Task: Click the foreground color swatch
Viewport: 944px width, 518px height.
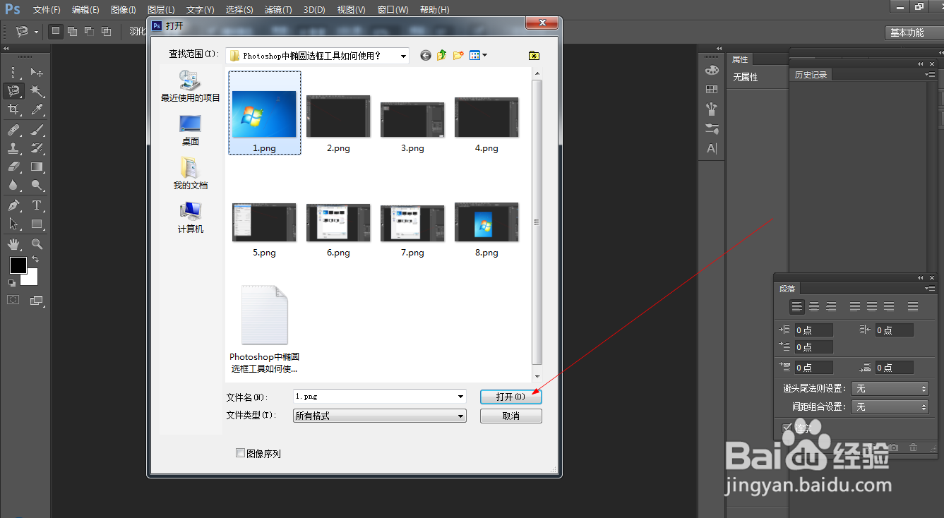Action: coord(18,266)
